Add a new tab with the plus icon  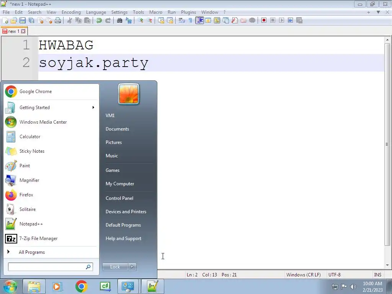click(369, 12)
